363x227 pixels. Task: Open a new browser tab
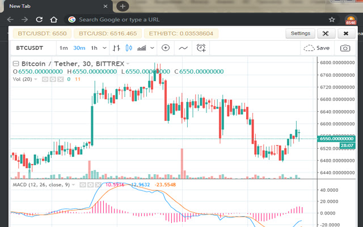pos(123,6)
